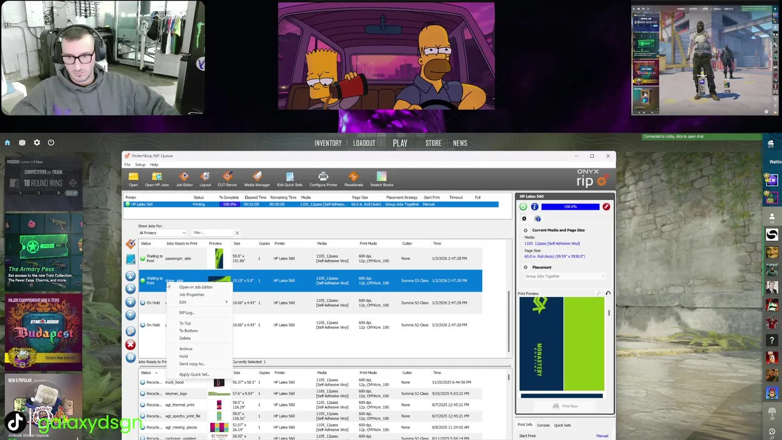The width and height of the screenshot is (782, 440).
Task: Open the All Printers dropdown
Action: coord(163,233)
